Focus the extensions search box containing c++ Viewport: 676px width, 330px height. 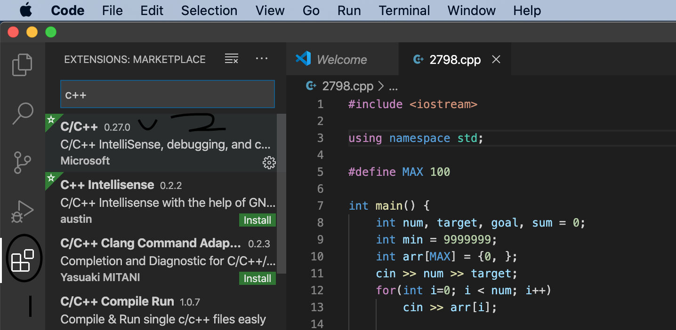point(168,94)
